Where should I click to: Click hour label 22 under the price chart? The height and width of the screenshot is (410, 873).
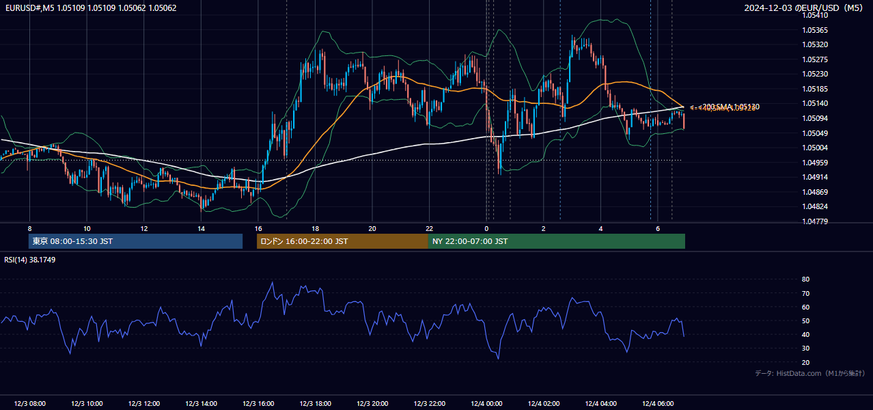pyautogui.click(x=429, y=228)
